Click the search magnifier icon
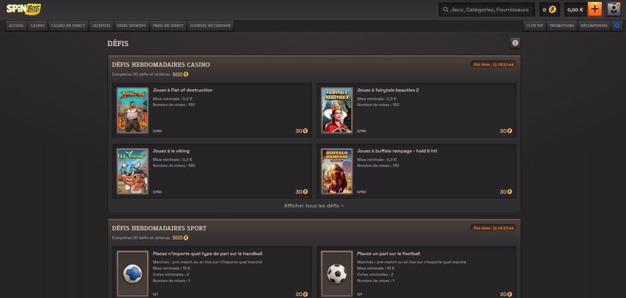626x298 pixels. [x=446, y=9]
